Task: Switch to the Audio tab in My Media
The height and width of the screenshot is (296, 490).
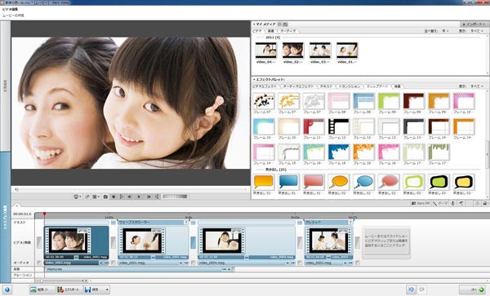Action: (x=287, y=31)
